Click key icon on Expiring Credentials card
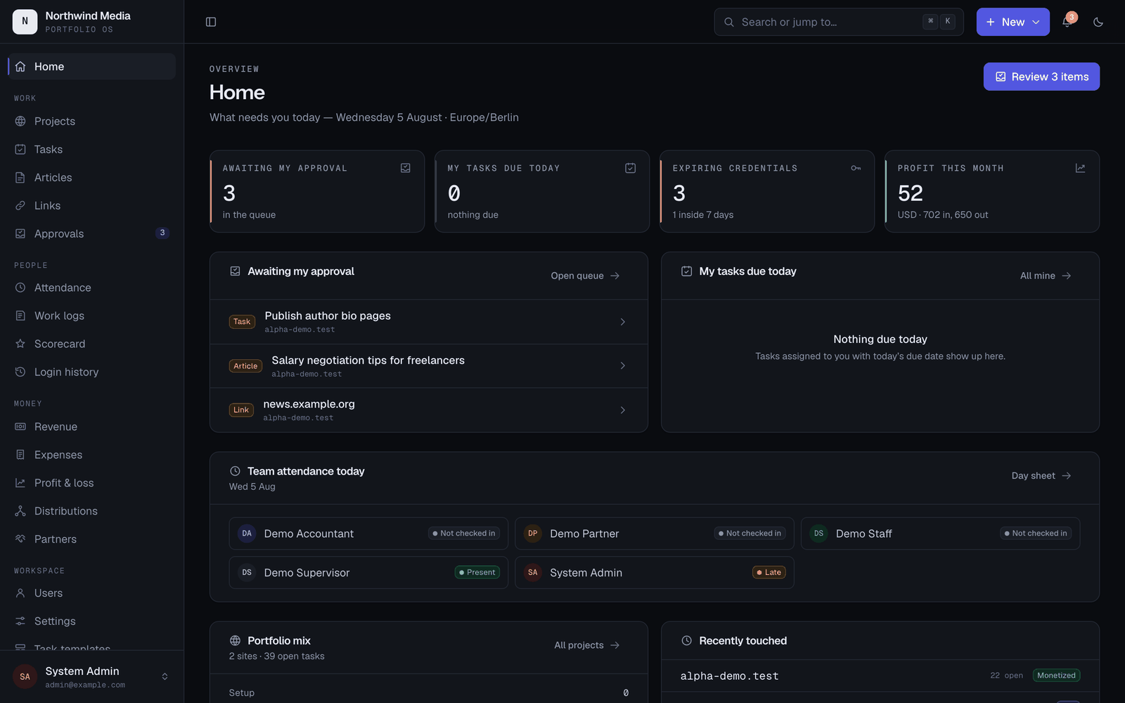Image resolution: width=1125 pixels, height=703 pixels. click(x=856, y=168)
